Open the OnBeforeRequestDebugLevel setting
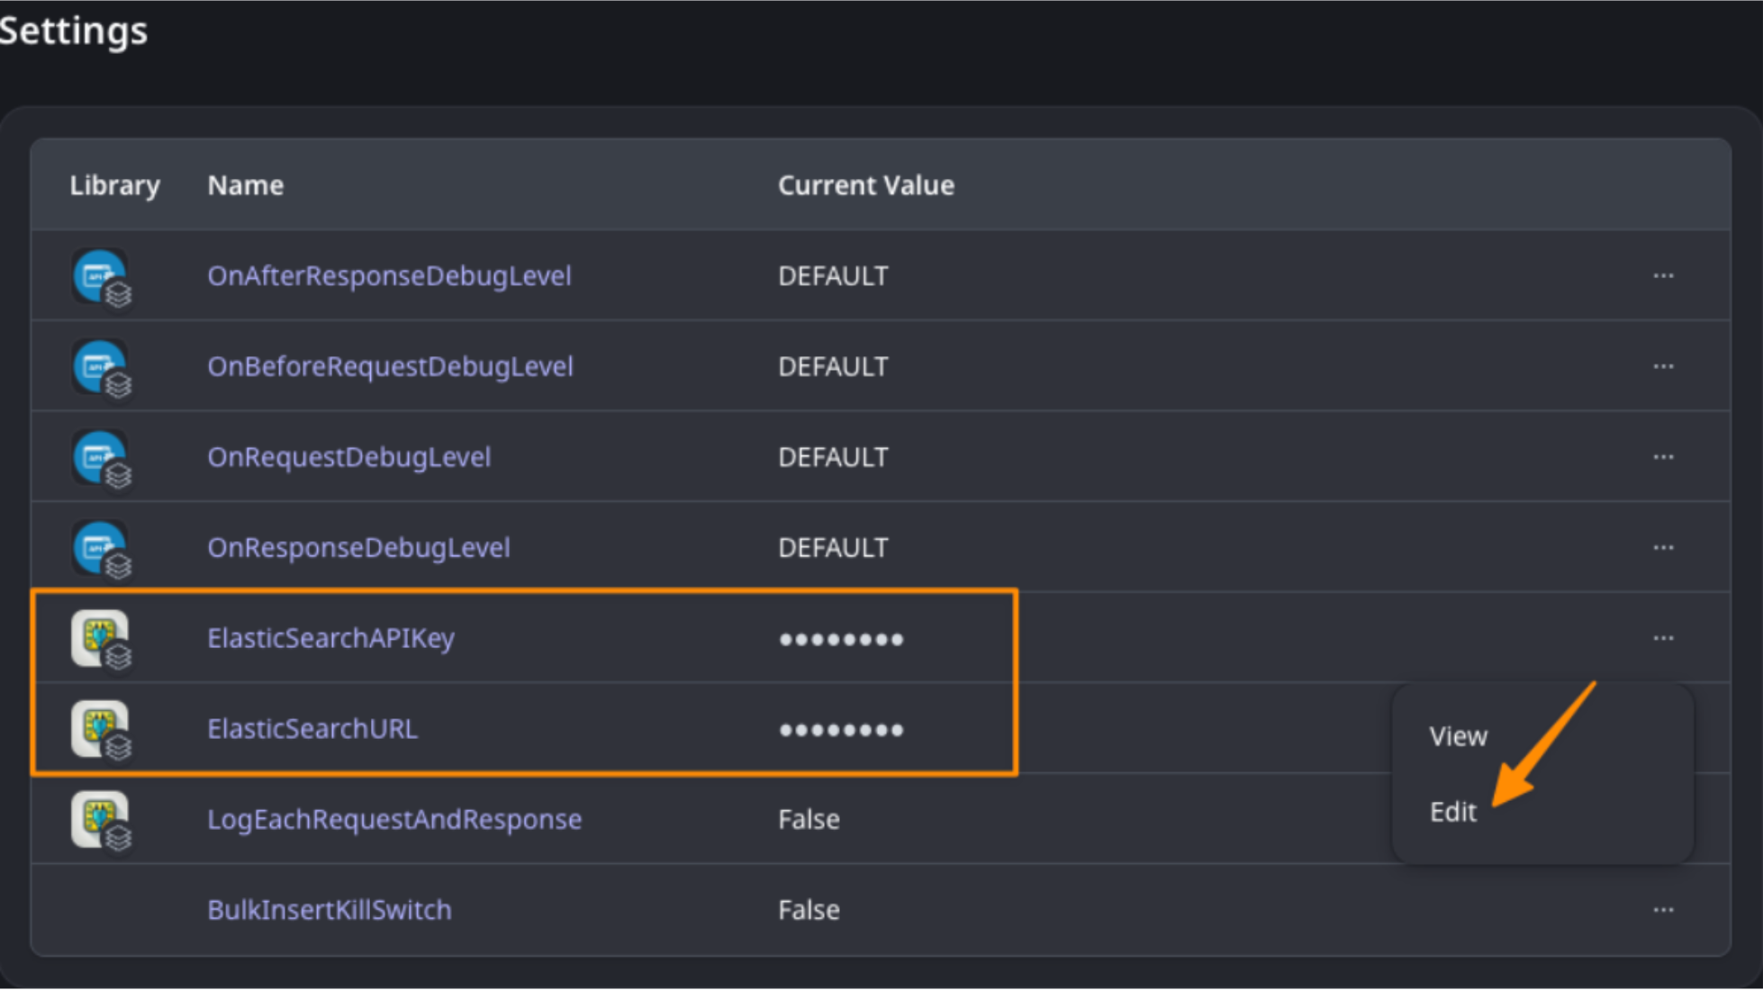1763x990 pixels. point(391,366)
